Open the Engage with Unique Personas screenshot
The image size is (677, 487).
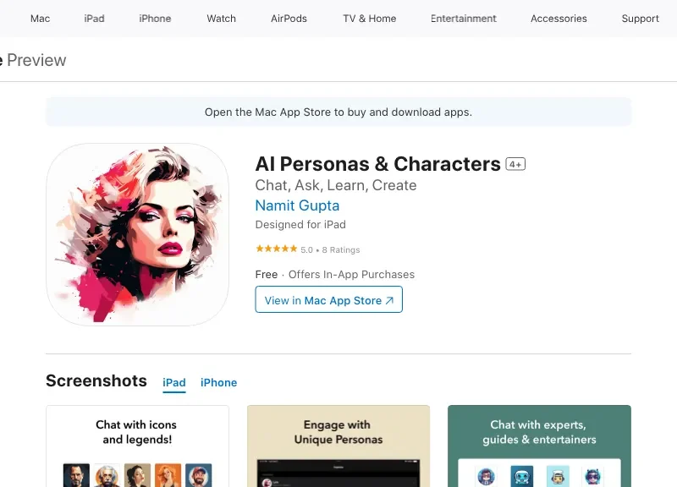pos(338,446)
